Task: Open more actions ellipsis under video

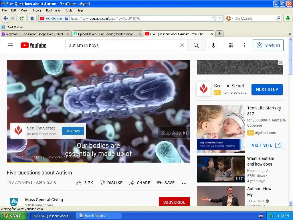Action: coord(184,183)
